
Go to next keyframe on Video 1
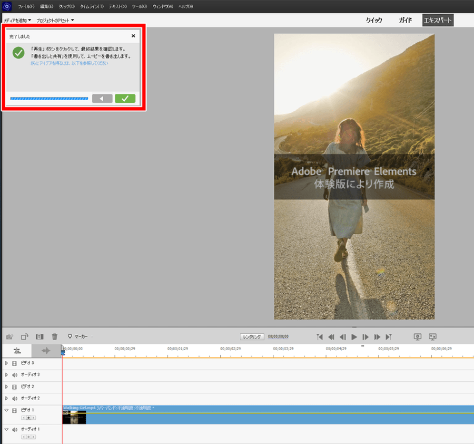(34, 418)
